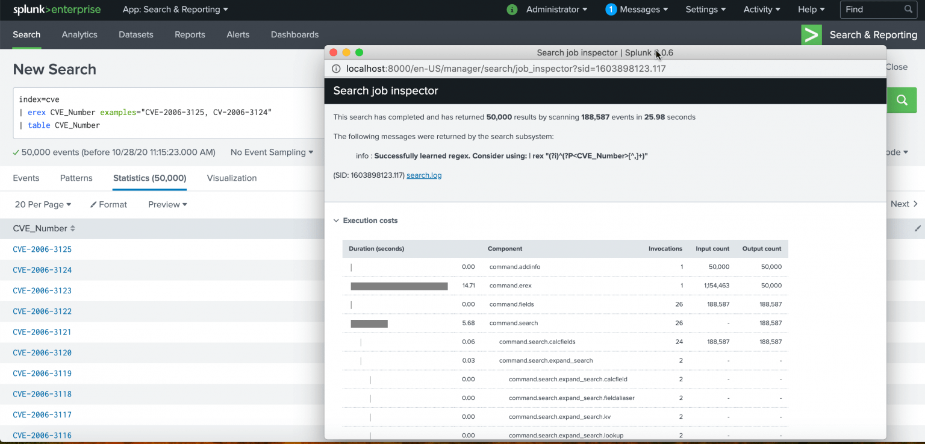Switch to the Visualization tab
The image size is (925, 444).
click(x=232, y=178)
